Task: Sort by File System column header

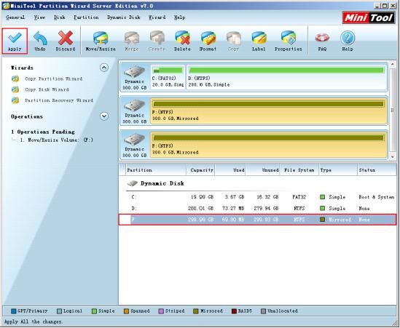Action: pyautogui.click(x=299, y=170)
